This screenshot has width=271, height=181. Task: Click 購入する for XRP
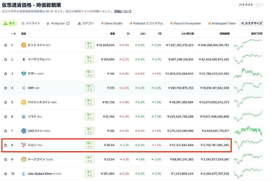coord(90,88)
